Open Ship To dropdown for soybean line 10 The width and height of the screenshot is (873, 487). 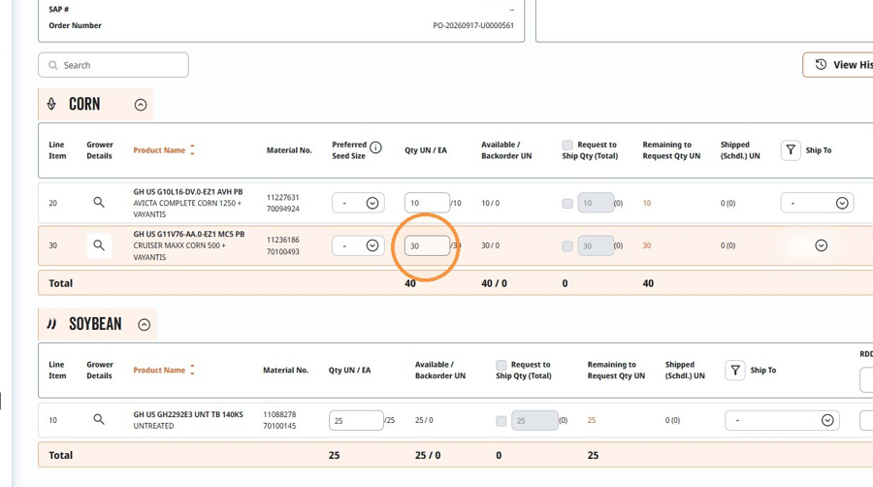point(782,420)
